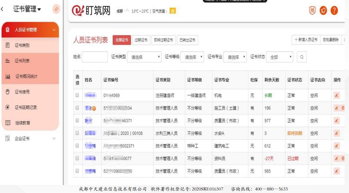The width and height of the screenshot is (349, 193).
Task: Click the edit icon for 水安A row
Action: (x=337, y=133)
